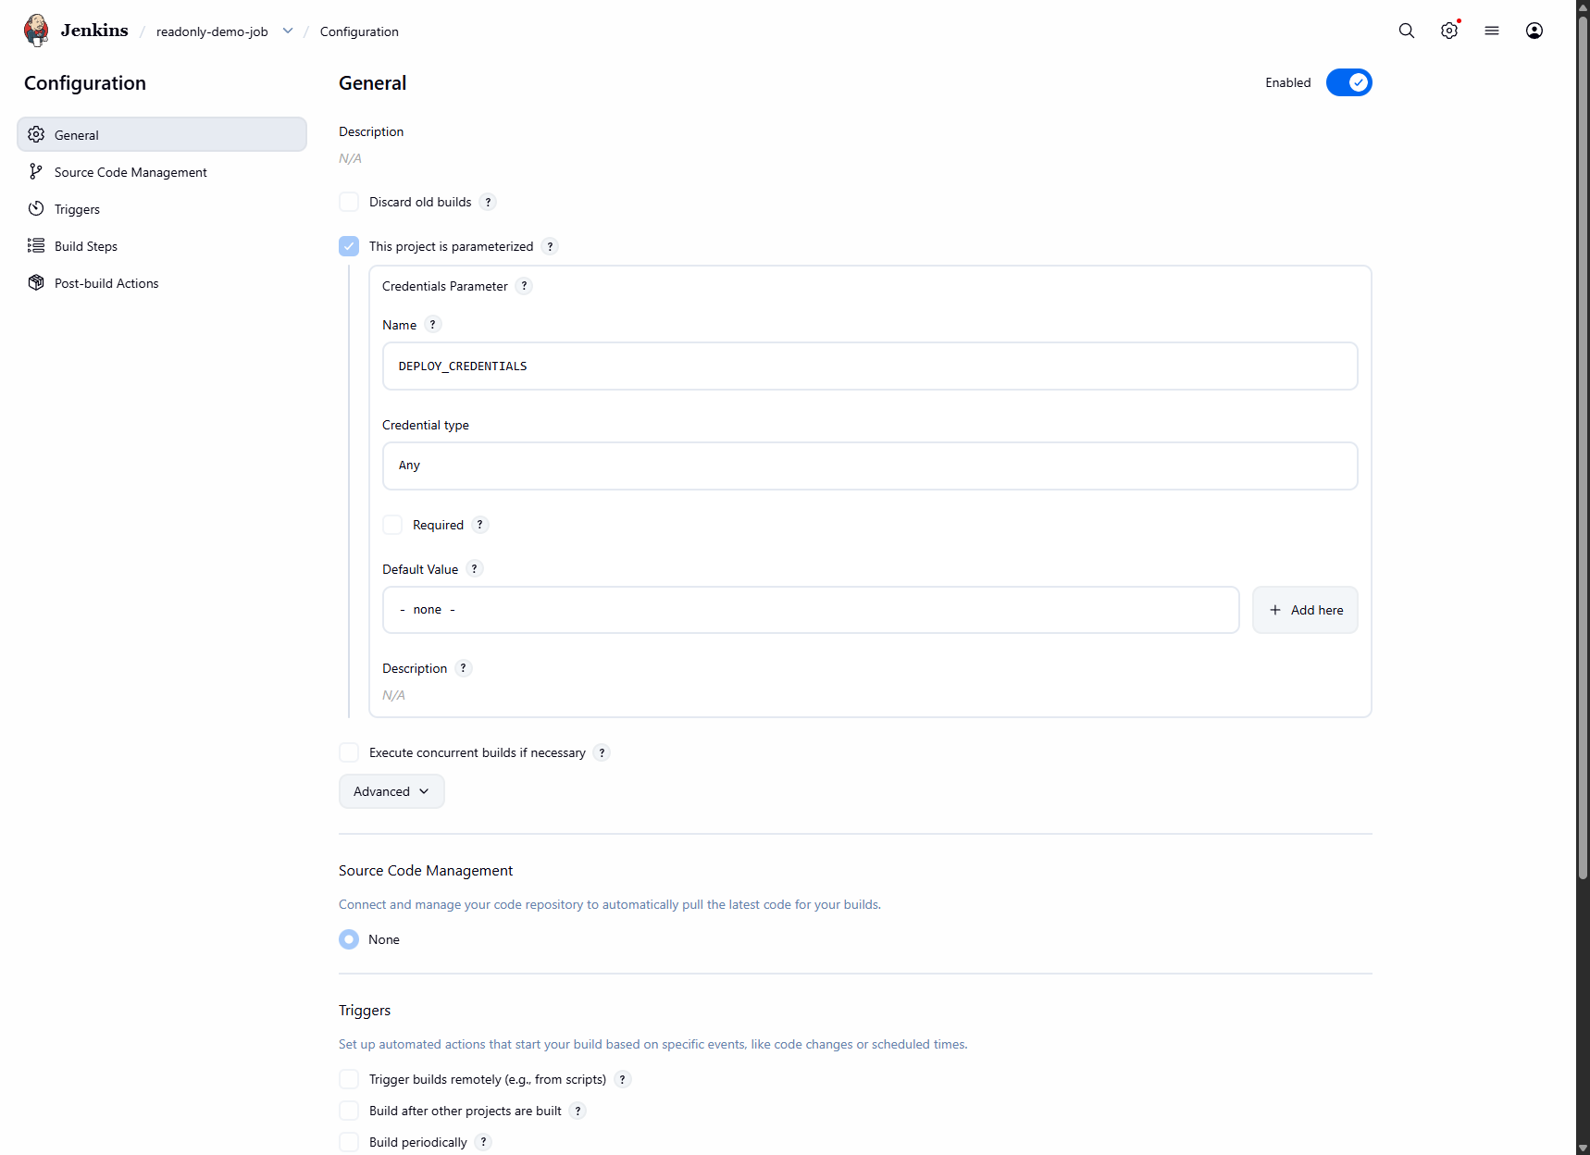Image resolution: width=1590 pixels, height=1155 pixels.
Task: Click the Jenkins butler logo
Action: tap(37, 31)
